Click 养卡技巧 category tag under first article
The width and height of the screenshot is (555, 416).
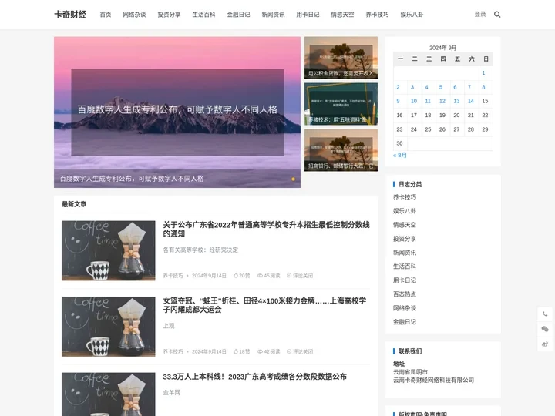click(x=173, y=276)
